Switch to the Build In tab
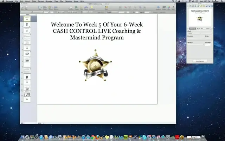225x141 pixels. click(192, 29)
